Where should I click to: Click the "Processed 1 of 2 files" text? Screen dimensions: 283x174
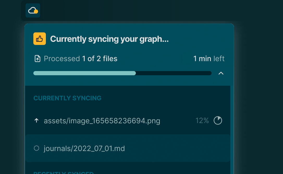coord(81,59)
